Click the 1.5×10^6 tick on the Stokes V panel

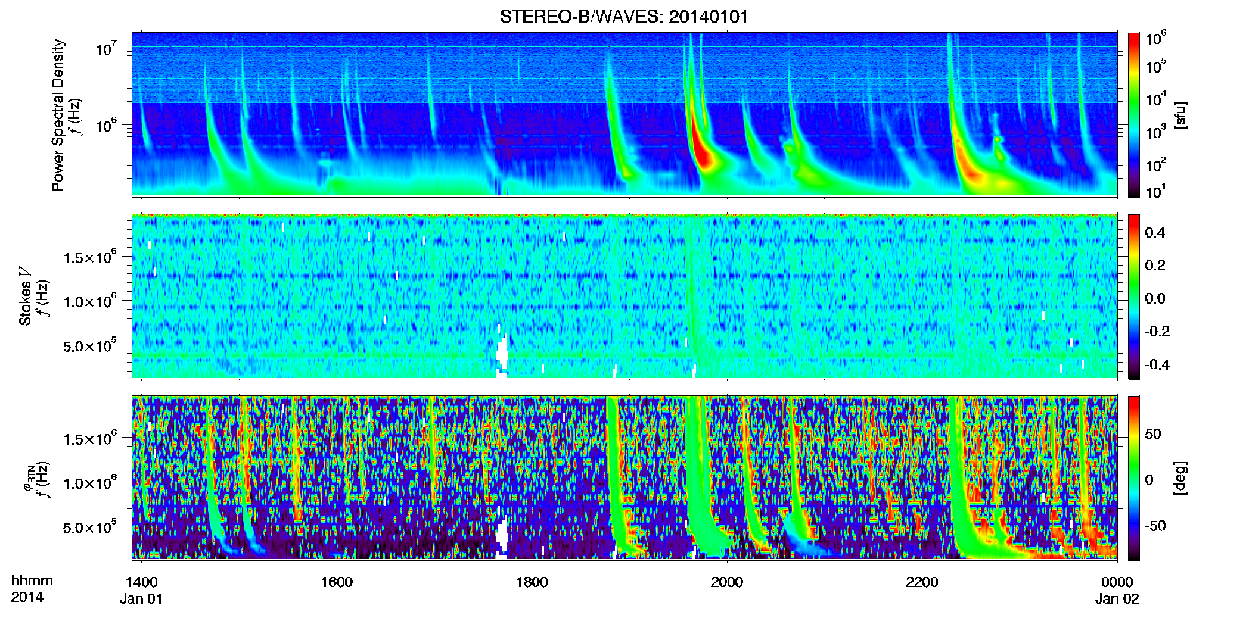point(89,257)
